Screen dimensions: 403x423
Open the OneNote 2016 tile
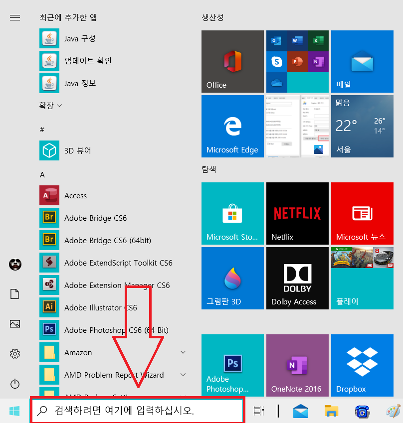pos(297,365)
